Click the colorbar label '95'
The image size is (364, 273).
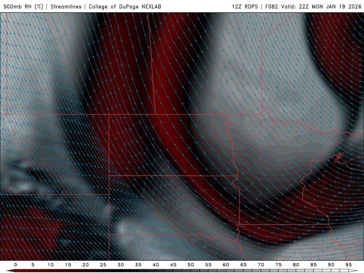[x=349, y=265]
